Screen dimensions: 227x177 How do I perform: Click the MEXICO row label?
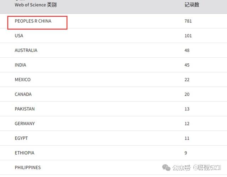(23, 80)
